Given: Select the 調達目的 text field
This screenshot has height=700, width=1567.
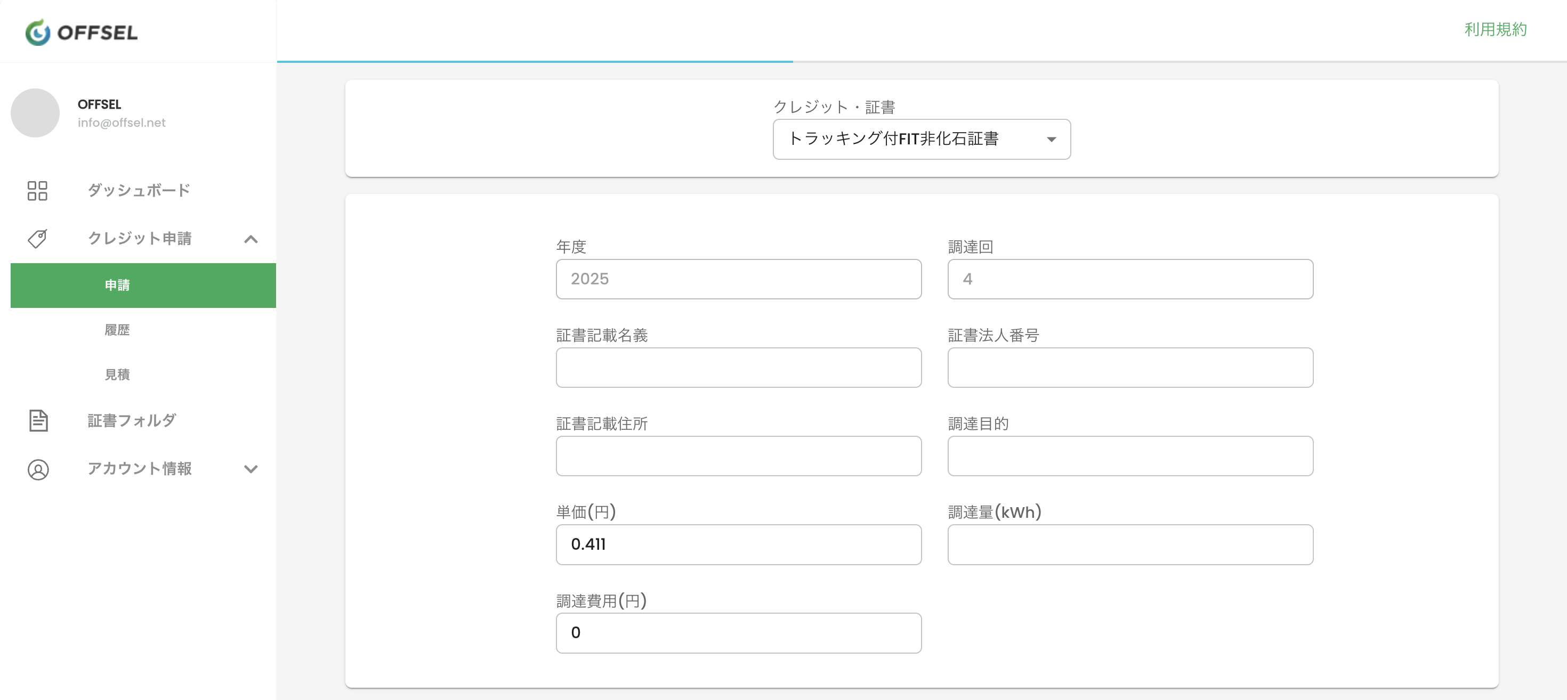Looking at the screenshot, I should click(x=1129, y=455).
